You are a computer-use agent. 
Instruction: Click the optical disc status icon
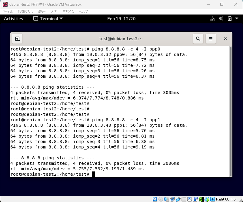(161, 199)
